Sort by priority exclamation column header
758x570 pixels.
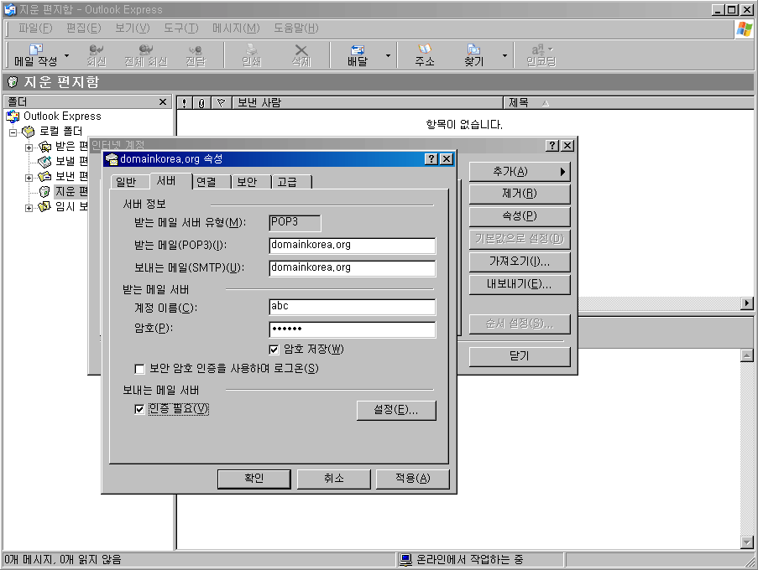[x=184, y=103]
